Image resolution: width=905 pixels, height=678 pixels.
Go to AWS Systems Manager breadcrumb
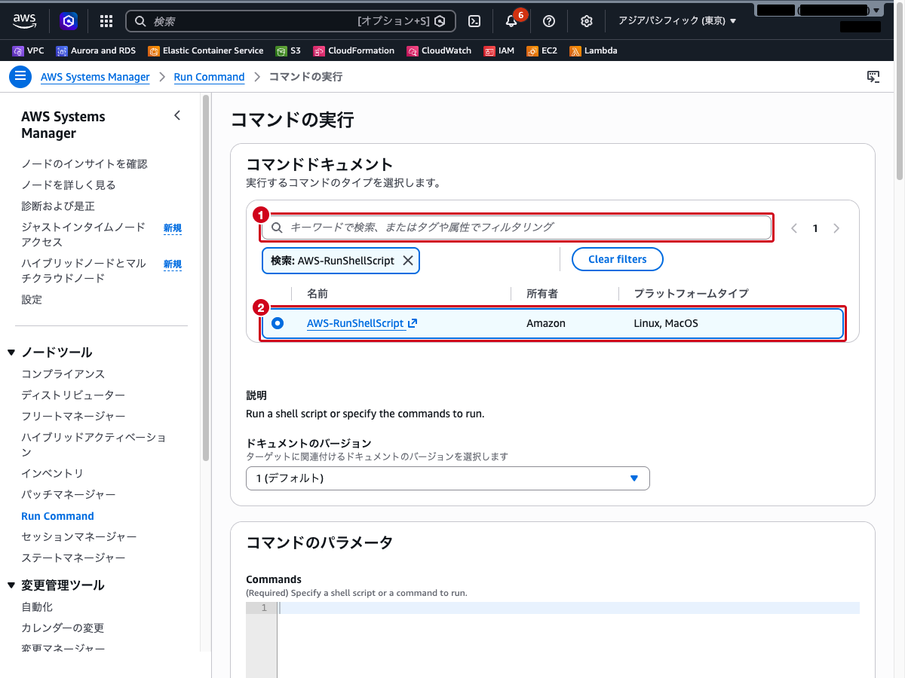click(x=95, y=77)
